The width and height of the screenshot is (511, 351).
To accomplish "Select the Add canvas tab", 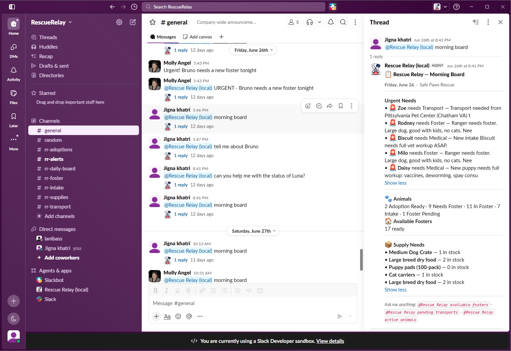I will click(197, 37).
